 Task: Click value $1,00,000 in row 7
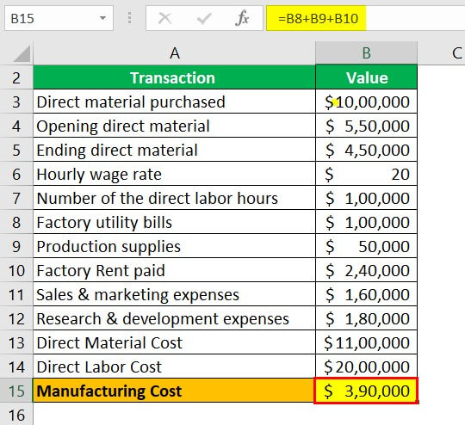tap(367, 198)
